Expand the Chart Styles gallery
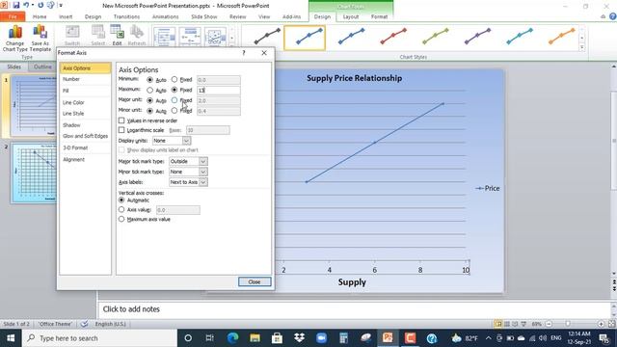Viewport: 617px width, 347px height. click(582, 47)
